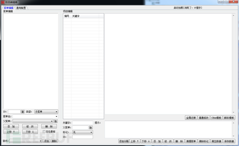Open the 通用配置 tab
The height and width of the screenshot is (146, 239).
[21, 8]
